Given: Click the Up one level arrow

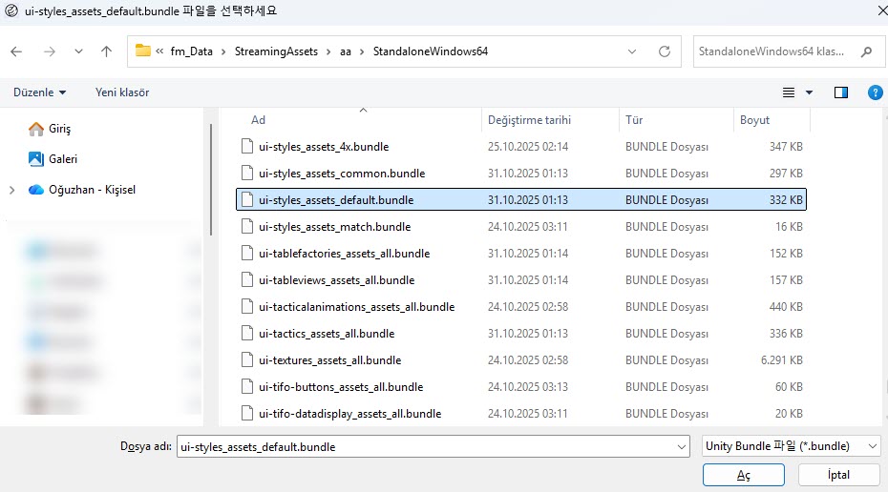Looking at the screenshot, I should pos(106,51).
